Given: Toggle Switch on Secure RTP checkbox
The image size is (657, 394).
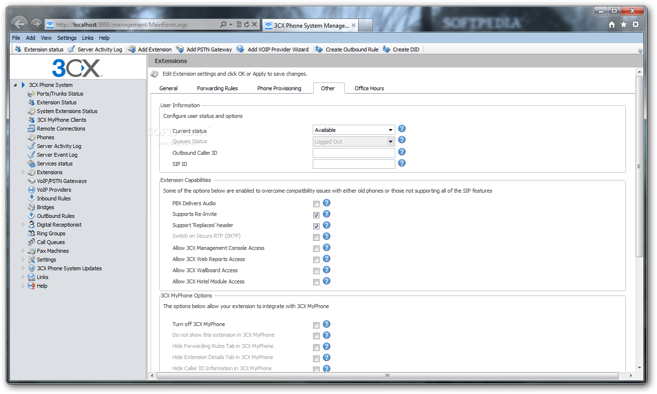Looking at the screenshot, I should (x=316, y=238).
